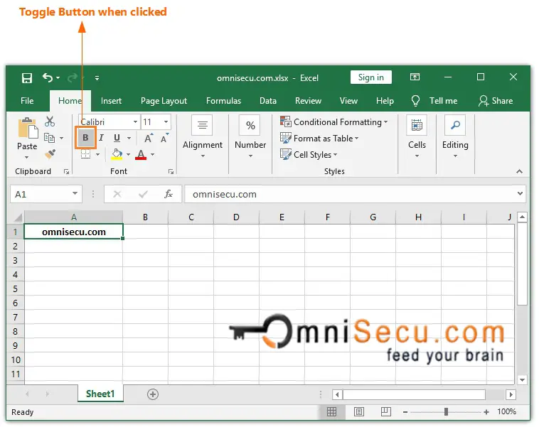Image resolution: width=539 pixels, height=427 pixels.
Task: Open the File tab
Action: tap(27, 101)
